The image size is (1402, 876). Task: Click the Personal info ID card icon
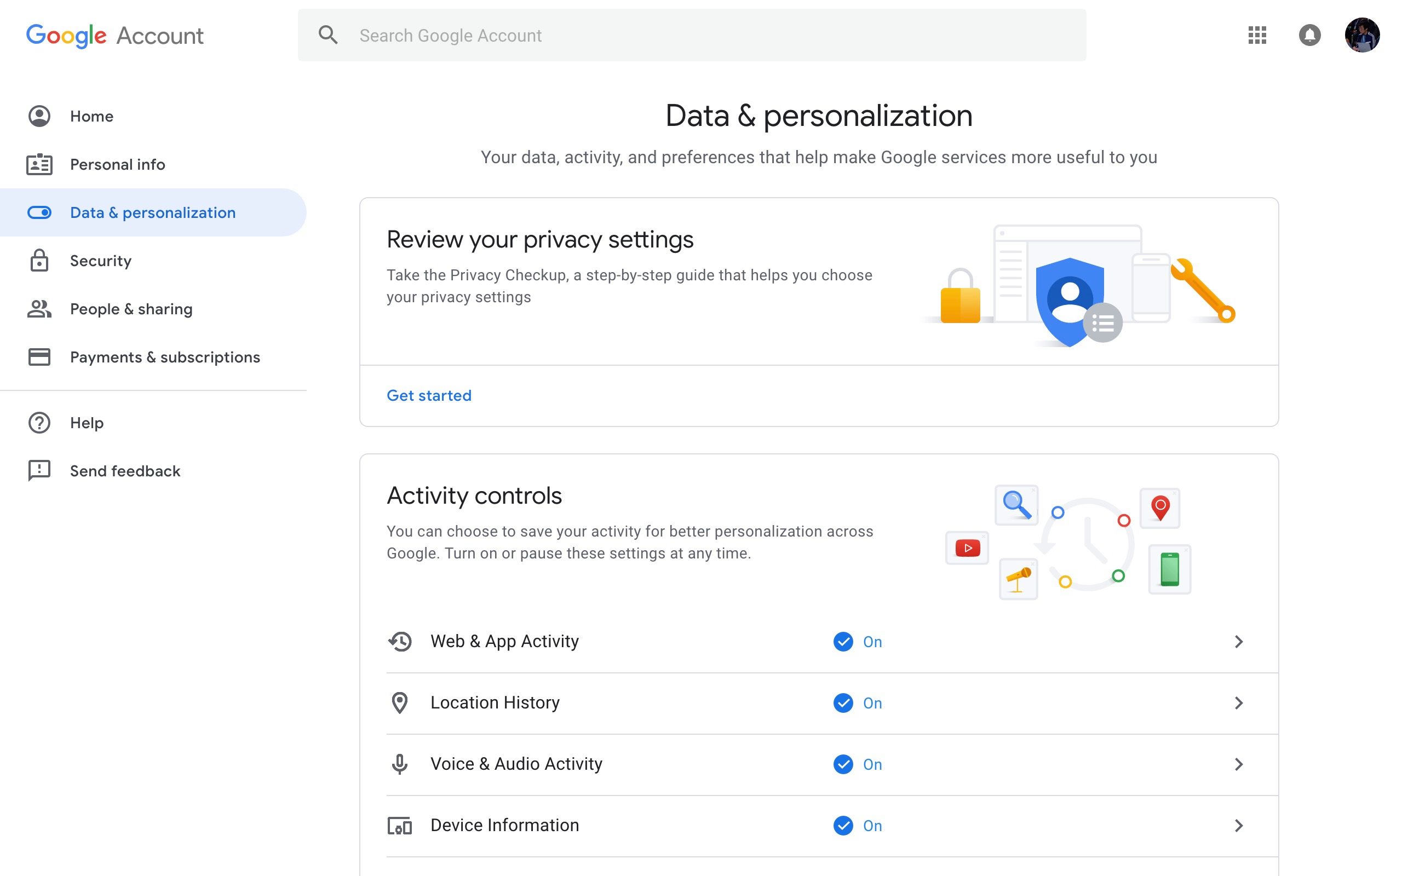point(39,165)
